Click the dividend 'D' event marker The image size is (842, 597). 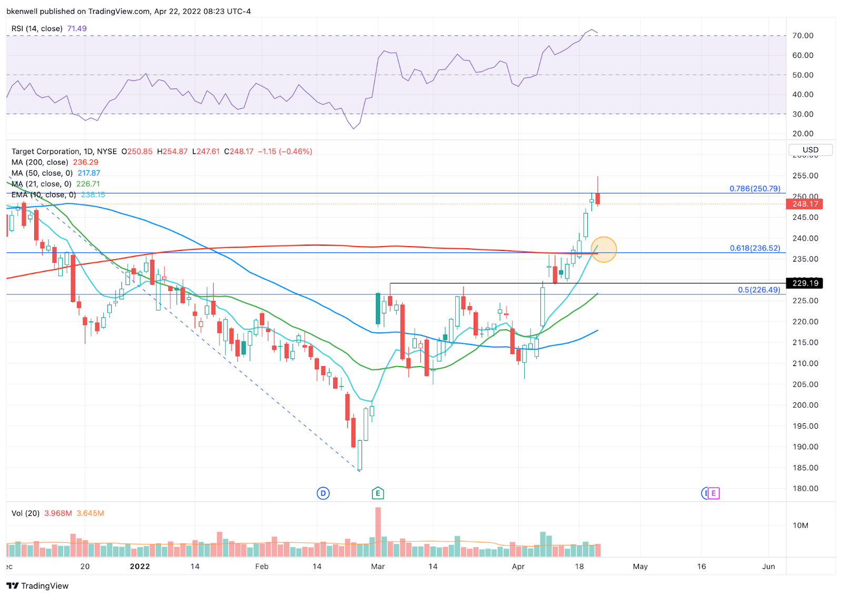323,493
